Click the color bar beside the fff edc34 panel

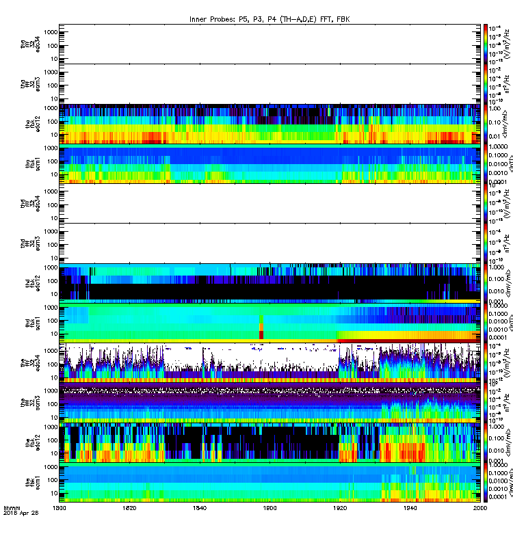(486, 363)
